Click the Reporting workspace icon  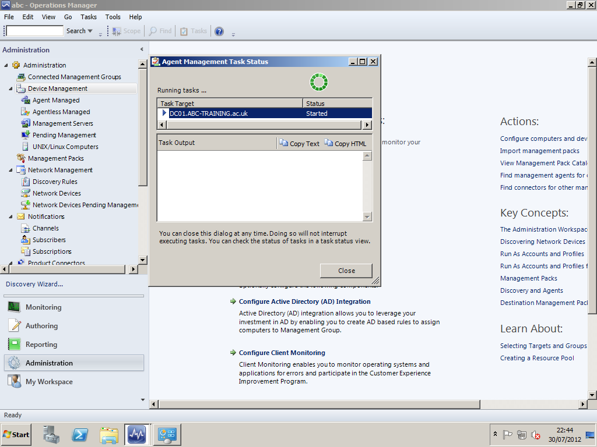pos(14,345)
